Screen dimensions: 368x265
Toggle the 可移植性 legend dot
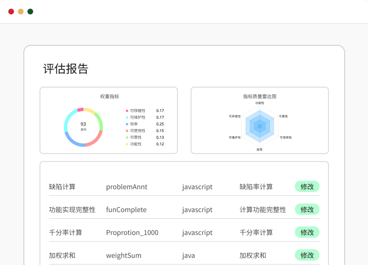127,111
